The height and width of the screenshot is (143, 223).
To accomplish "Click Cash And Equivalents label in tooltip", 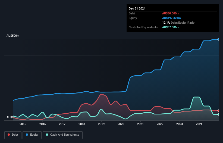I will [143, 27].
